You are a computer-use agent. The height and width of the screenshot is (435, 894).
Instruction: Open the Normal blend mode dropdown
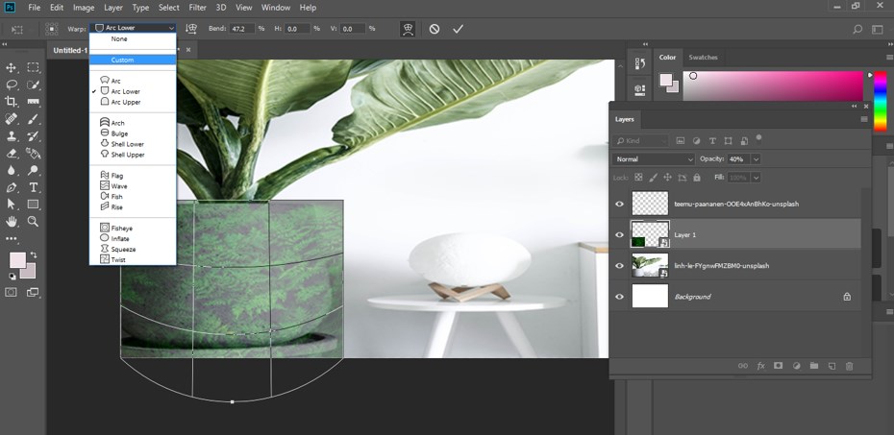click(x=653, y=158)
